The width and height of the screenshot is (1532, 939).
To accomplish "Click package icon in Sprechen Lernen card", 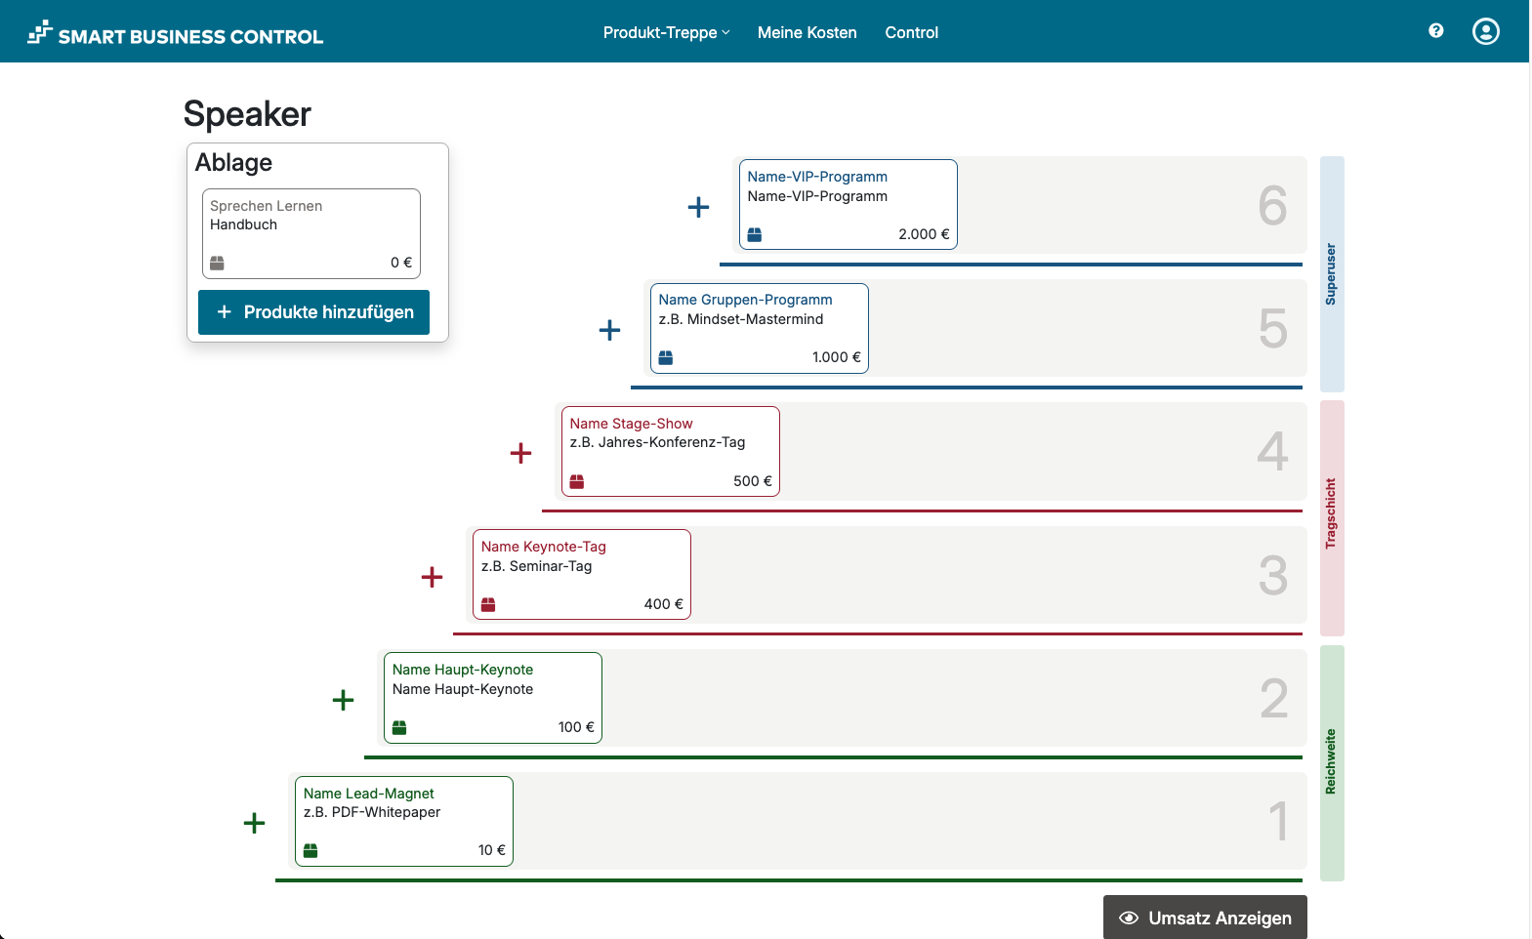I will point(217,263).
